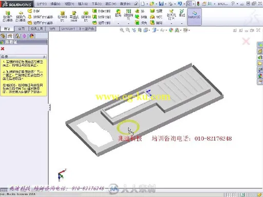Screen dimensions: 263x197
Task: Select the Mirror feature
Action: tap(156, 23)
